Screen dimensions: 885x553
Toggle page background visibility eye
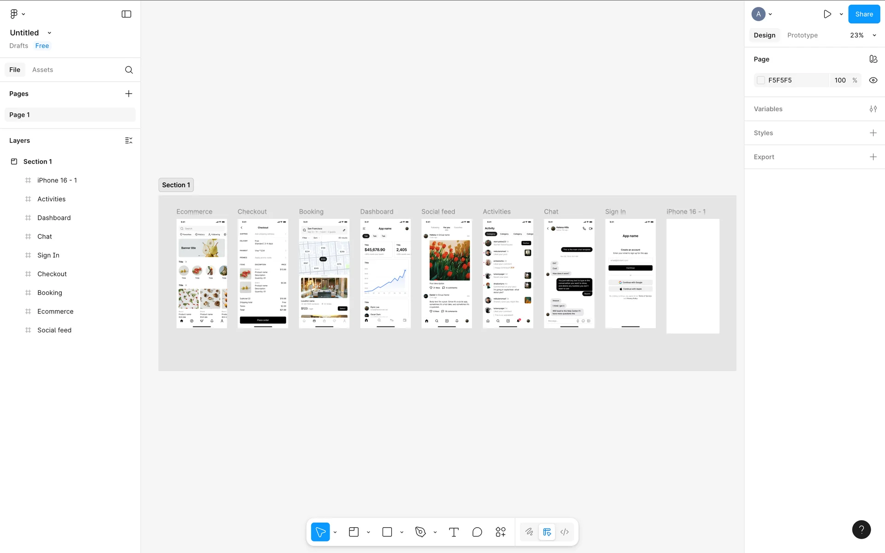pyautogui.click(x=873, y=80)
